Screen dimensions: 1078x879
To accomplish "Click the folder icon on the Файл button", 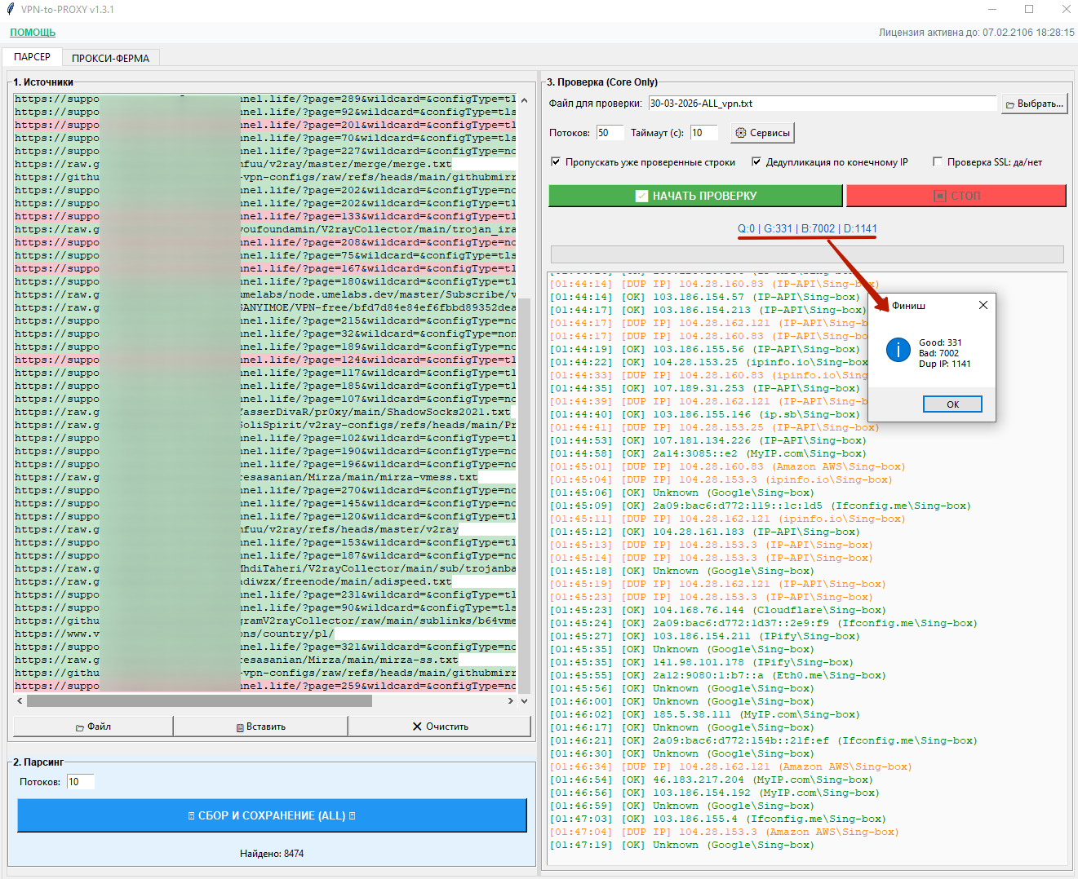I will point(80,727).
